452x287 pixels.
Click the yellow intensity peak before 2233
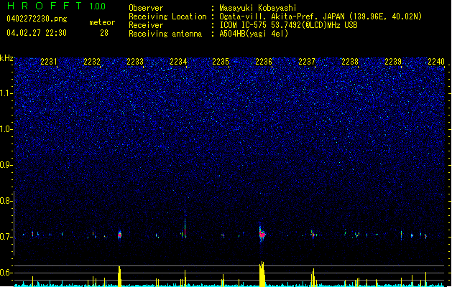[x=119, y=276]
